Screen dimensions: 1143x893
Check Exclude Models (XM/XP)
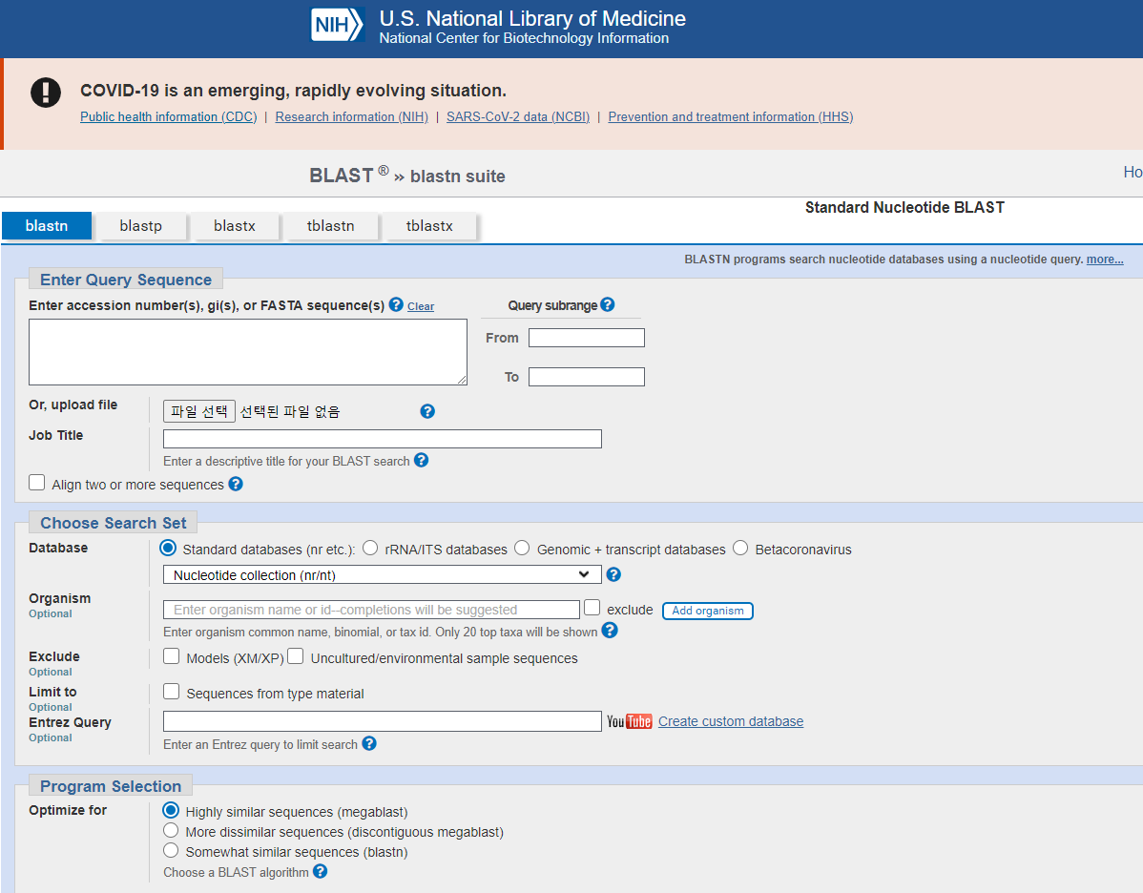point(172,656)
